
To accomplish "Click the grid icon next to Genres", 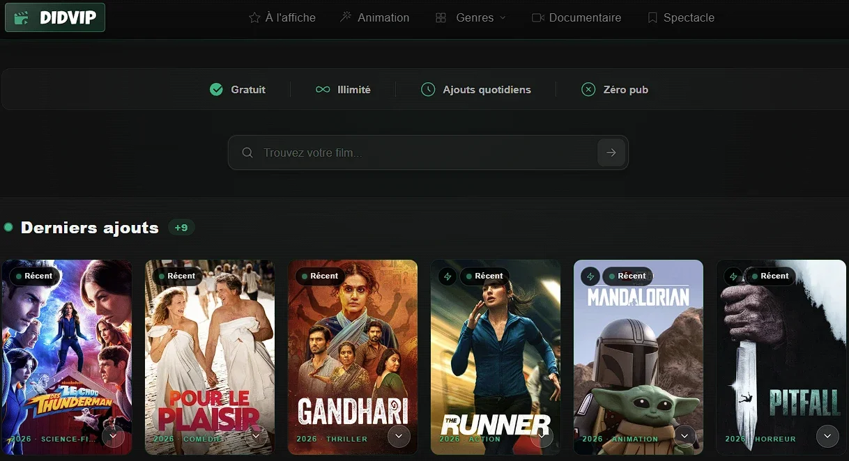I will coord(441,17).
